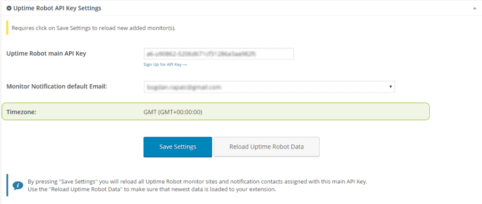Click the arrow at end of Sign Up link
This screenshot has width=482, height=204.
[185, 65]
